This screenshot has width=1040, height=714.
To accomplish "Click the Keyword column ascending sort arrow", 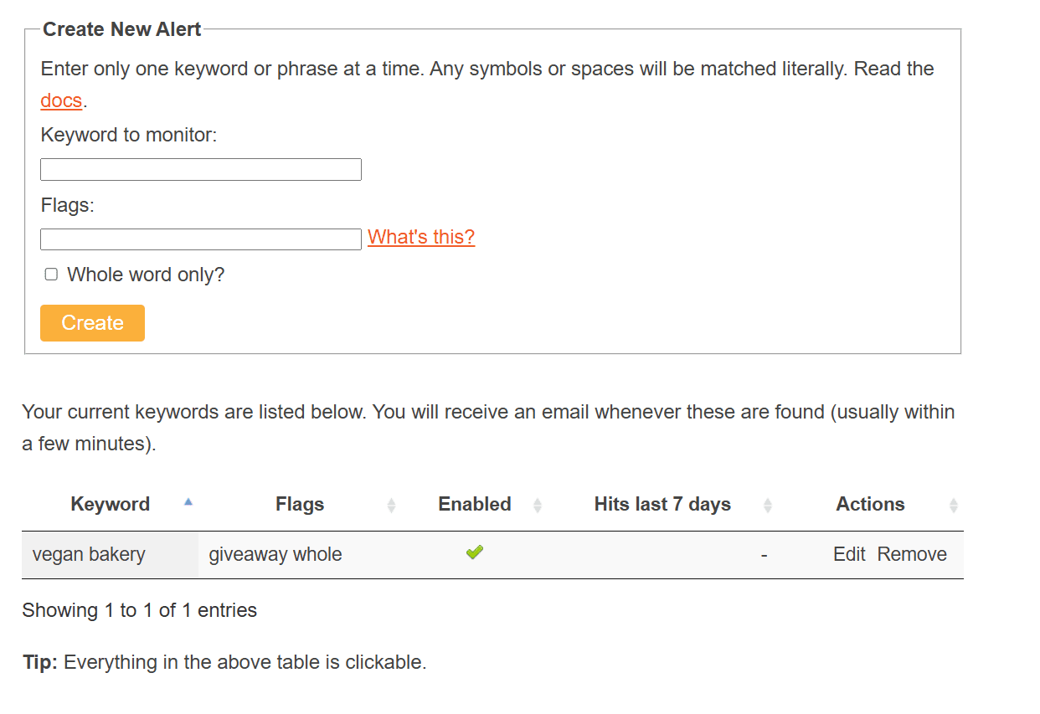I will point(188,502).
